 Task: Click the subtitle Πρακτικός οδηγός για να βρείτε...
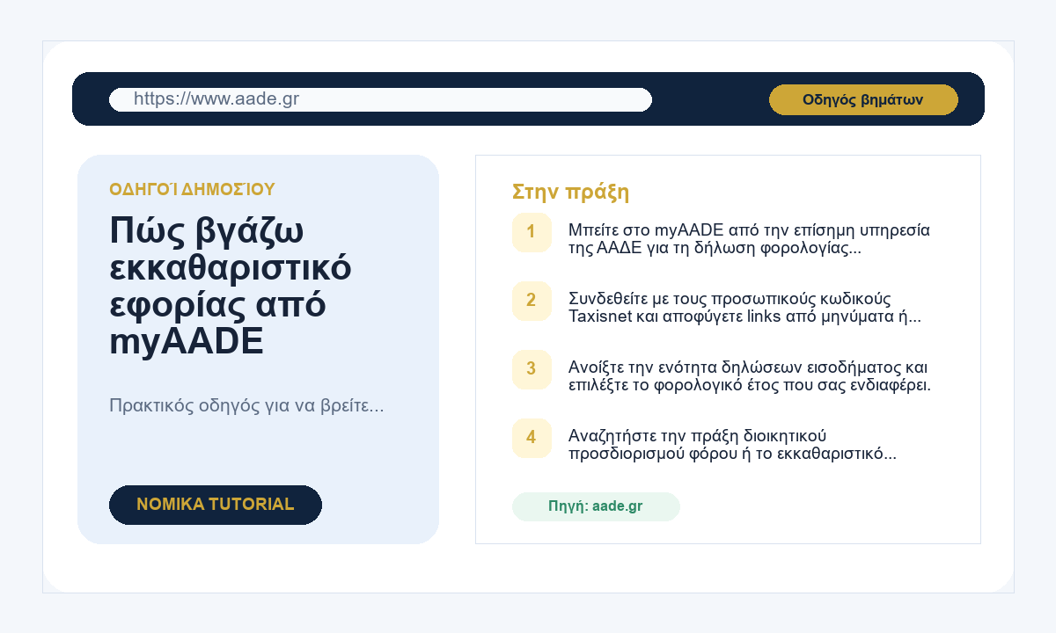(246, 406)
